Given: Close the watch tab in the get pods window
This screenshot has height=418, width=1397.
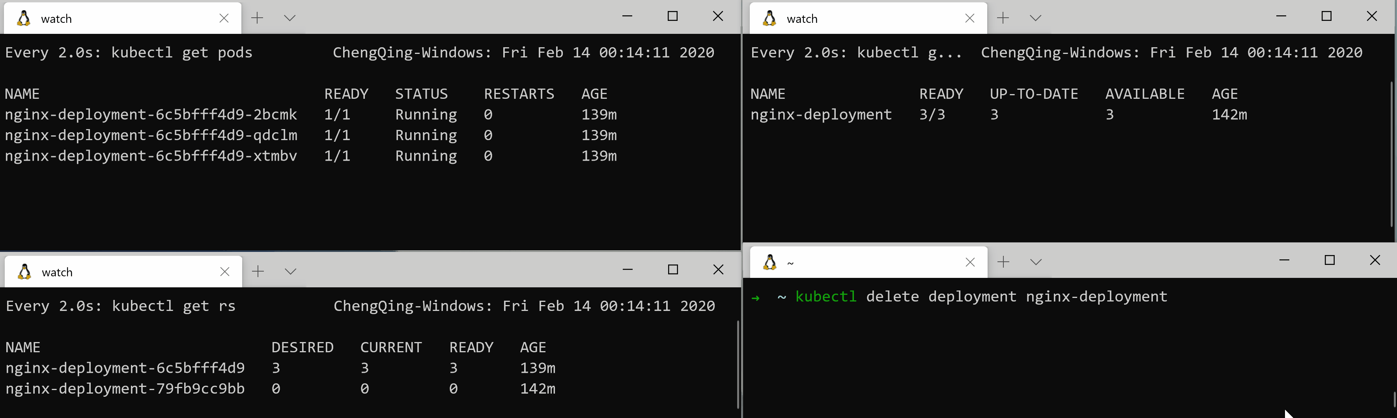Looking at the screenshot, I should tap(224, 18).
